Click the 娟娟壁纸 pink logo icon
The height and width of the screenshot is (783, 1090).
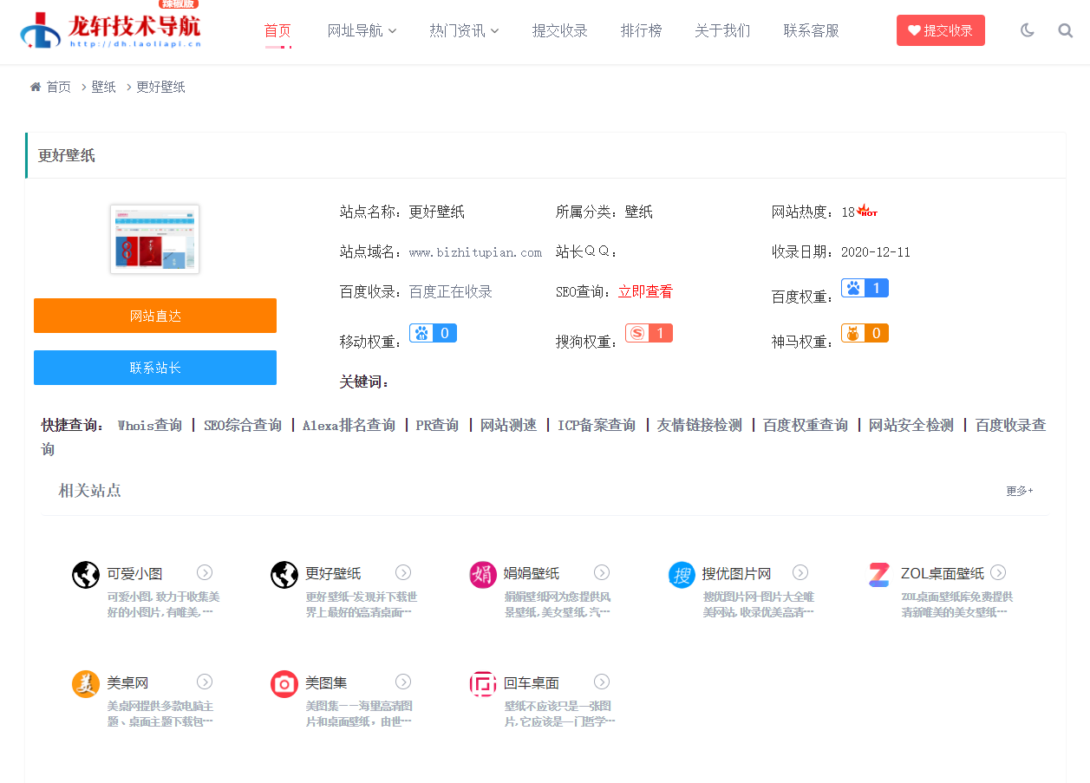tap(483, 574)
